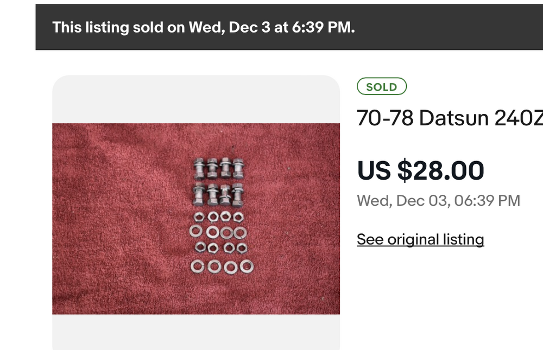
Task: Click the top-left bolt in the photo
Action: [199, 168]
